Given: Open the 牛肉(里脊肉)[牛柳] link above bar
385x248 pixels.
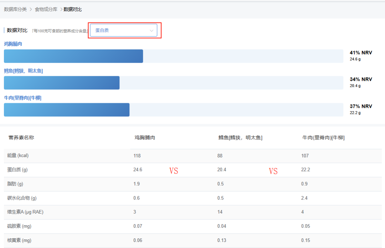Looking at the screenshot, I should [22, 97].
